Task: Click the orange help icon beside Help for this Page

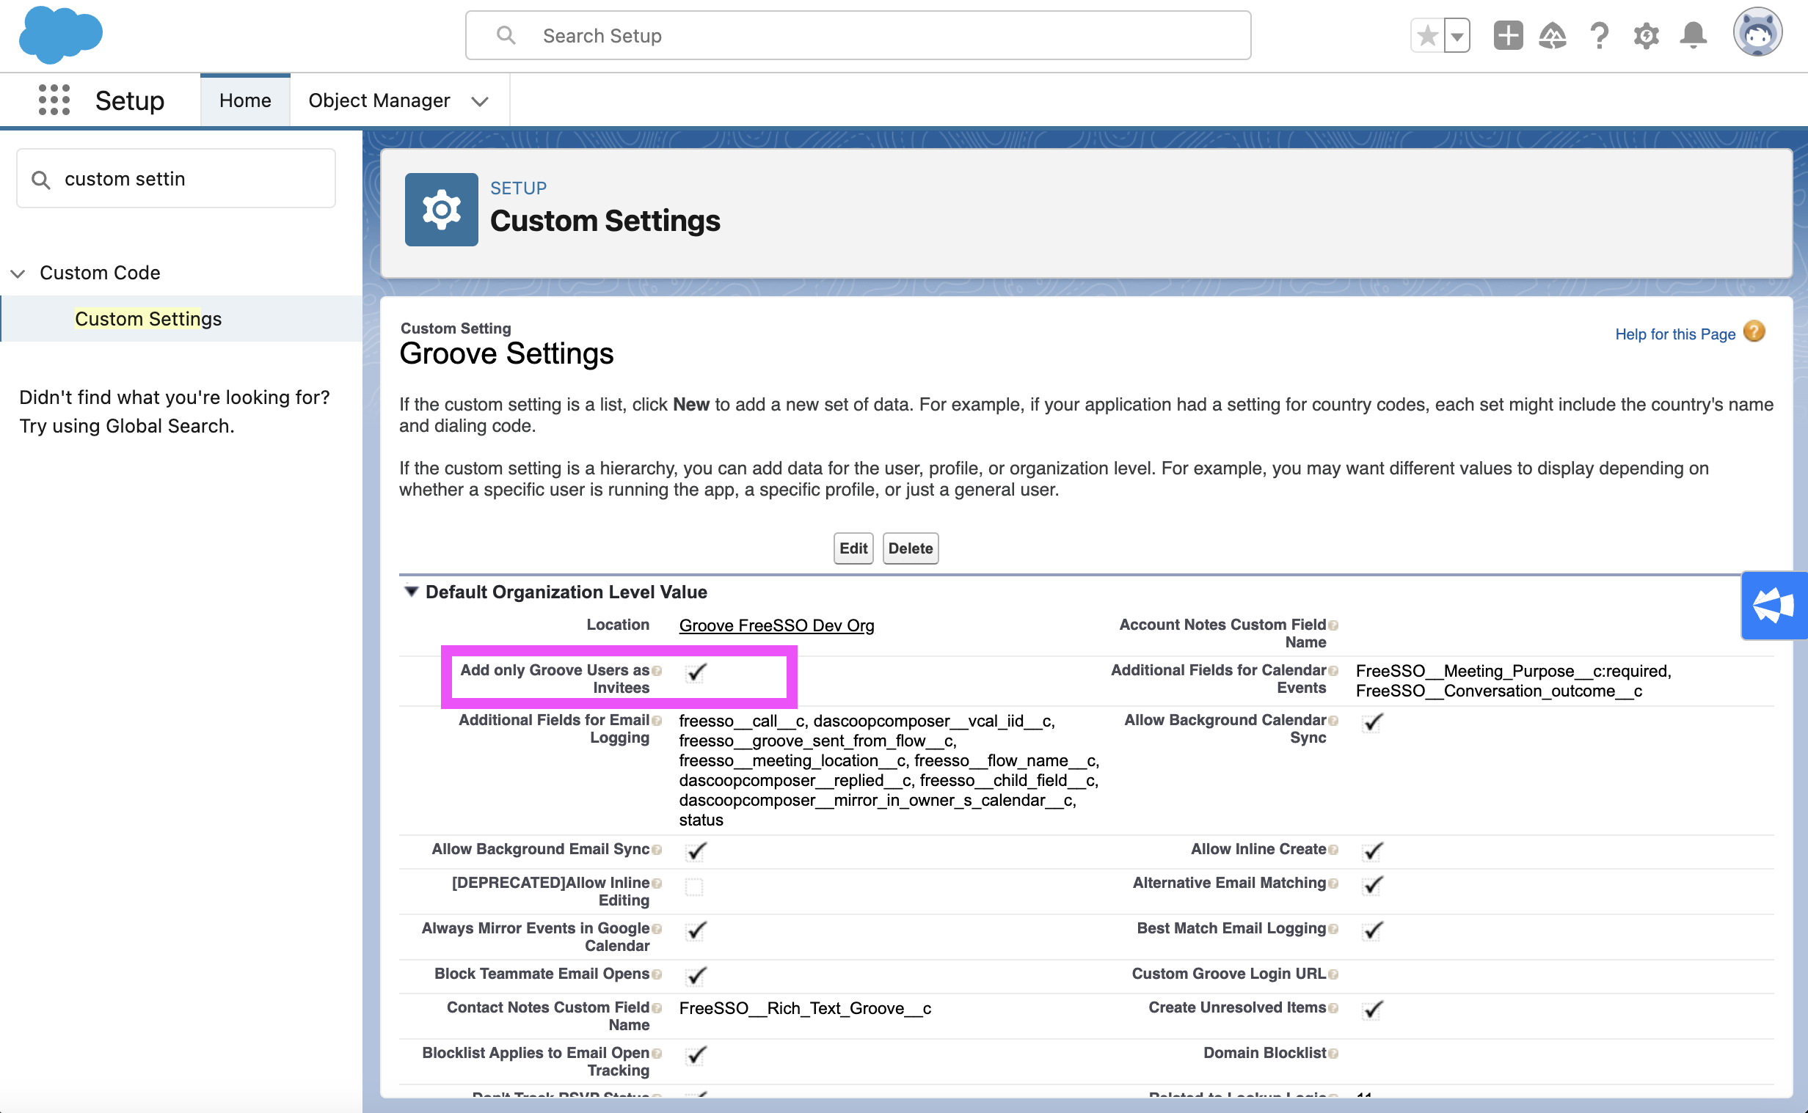Action: (x=1754, y=332)
